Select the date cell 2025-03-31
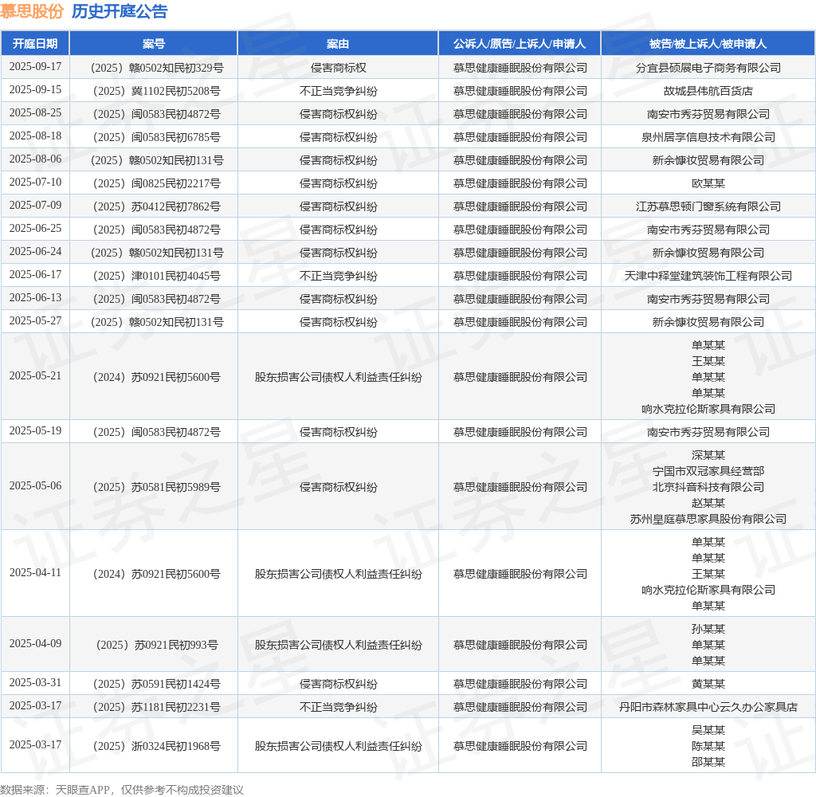The width and height of the screenshot is (816, 797). [x=35, y=682]
